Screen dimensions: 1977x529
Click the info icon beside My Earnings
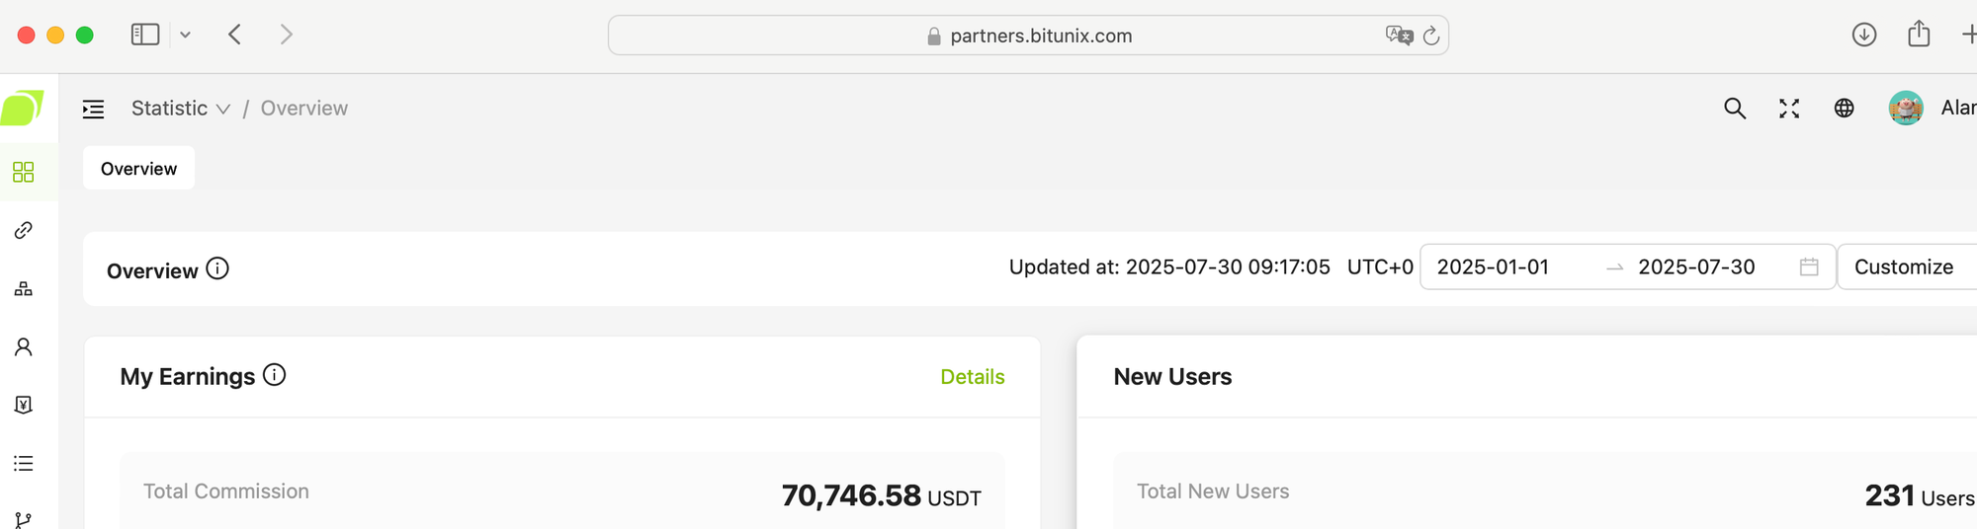pos(275,375)
